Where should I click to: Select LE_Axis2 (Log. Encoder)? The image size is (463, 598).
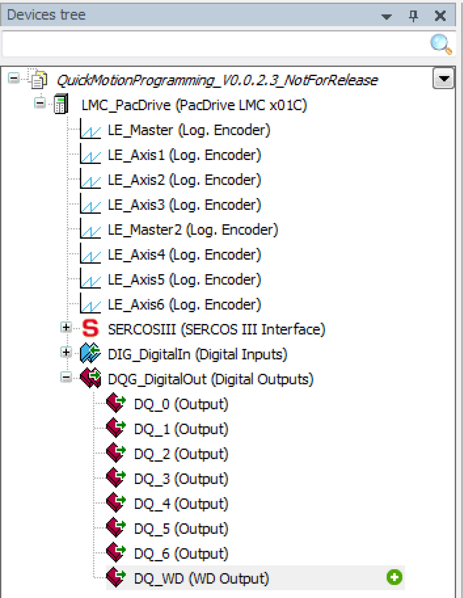pos(184,180)
